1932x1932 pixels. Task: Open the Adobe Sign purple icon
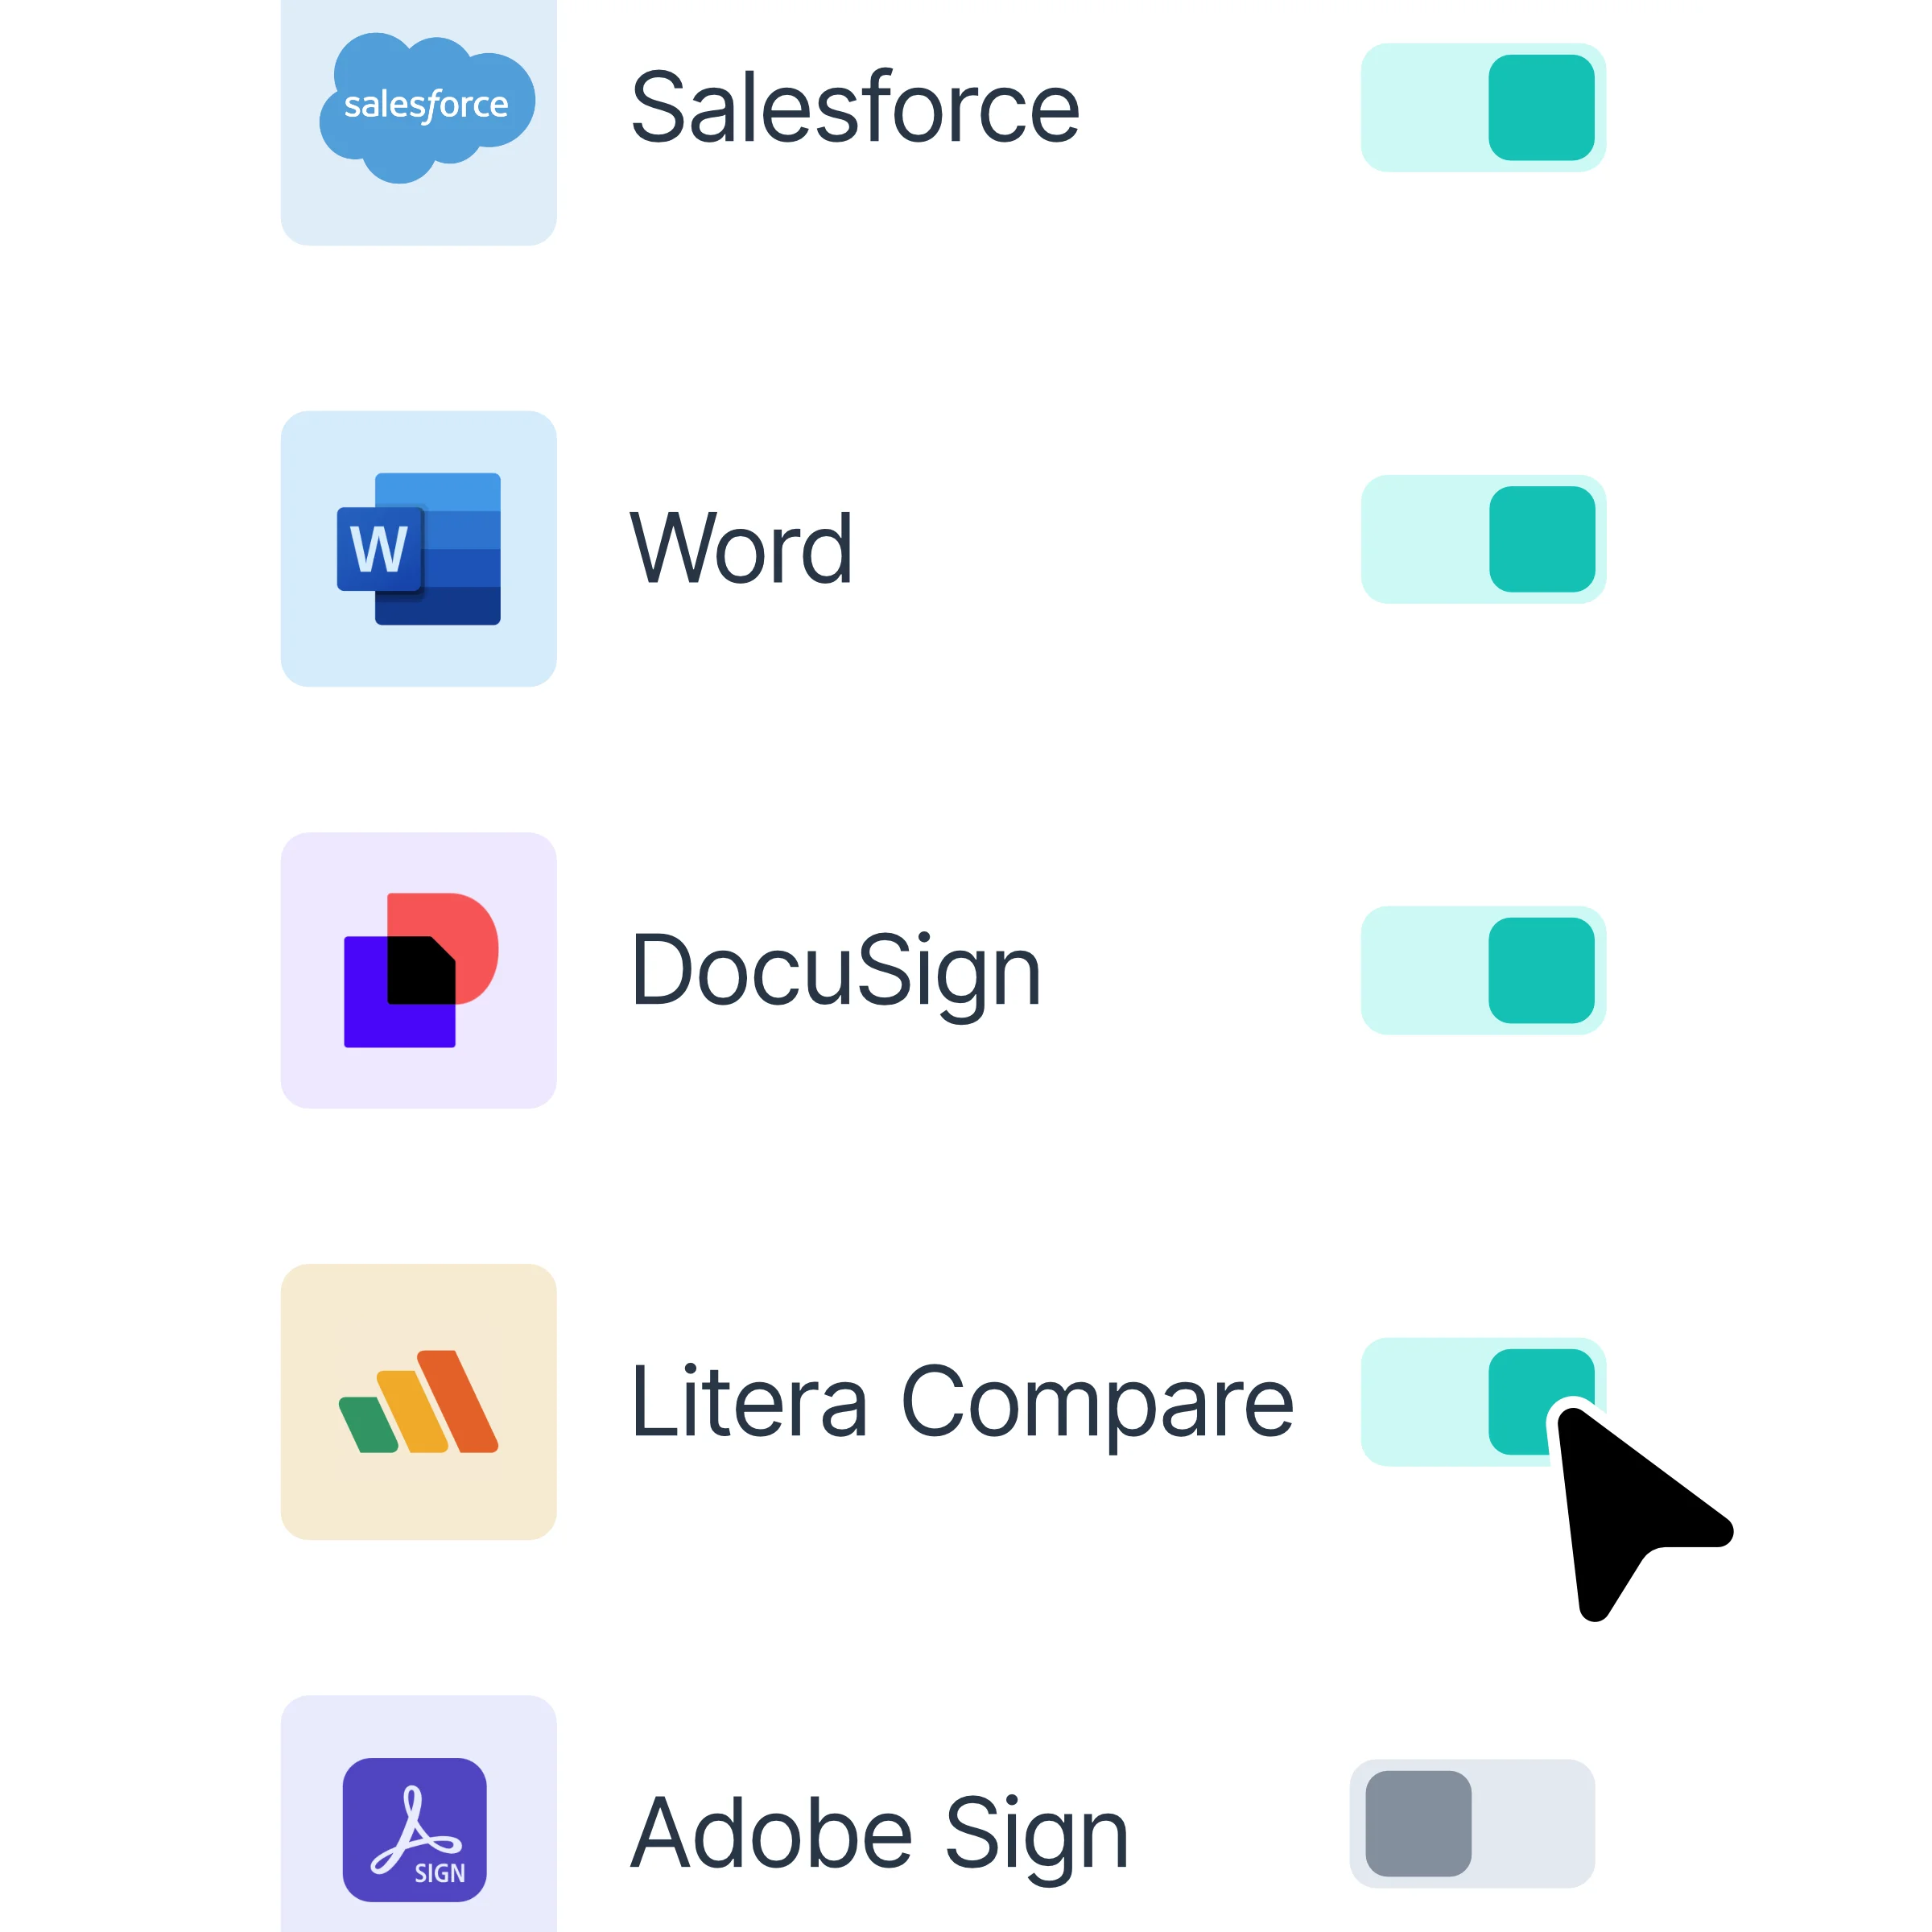click(414, 1829)
